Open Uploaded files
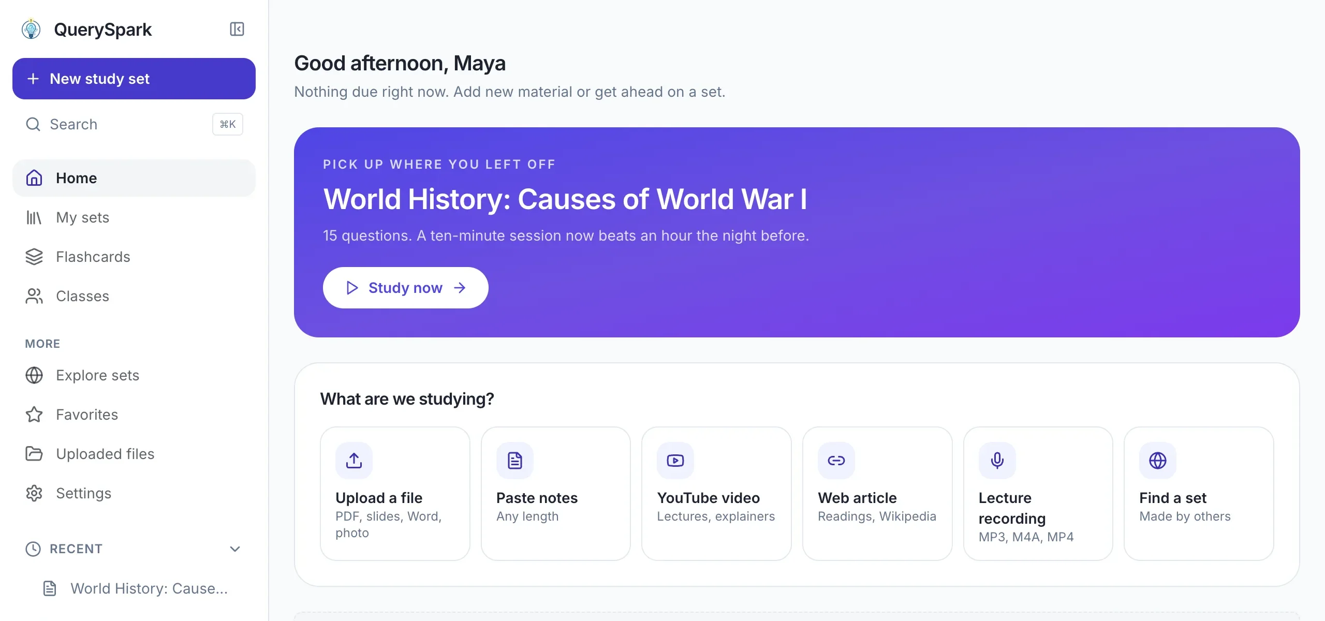The height and width of the screenshot is (621, 1325). coord(134,454)
